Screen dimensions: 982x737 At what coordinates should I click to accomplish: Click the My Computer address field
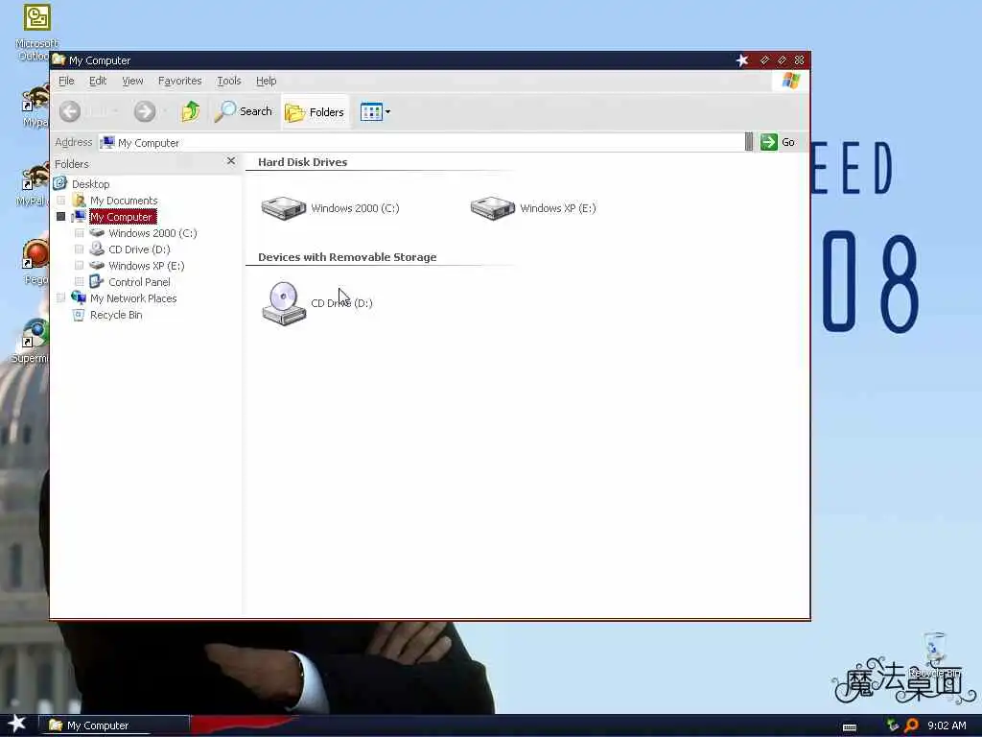[421, 142]
